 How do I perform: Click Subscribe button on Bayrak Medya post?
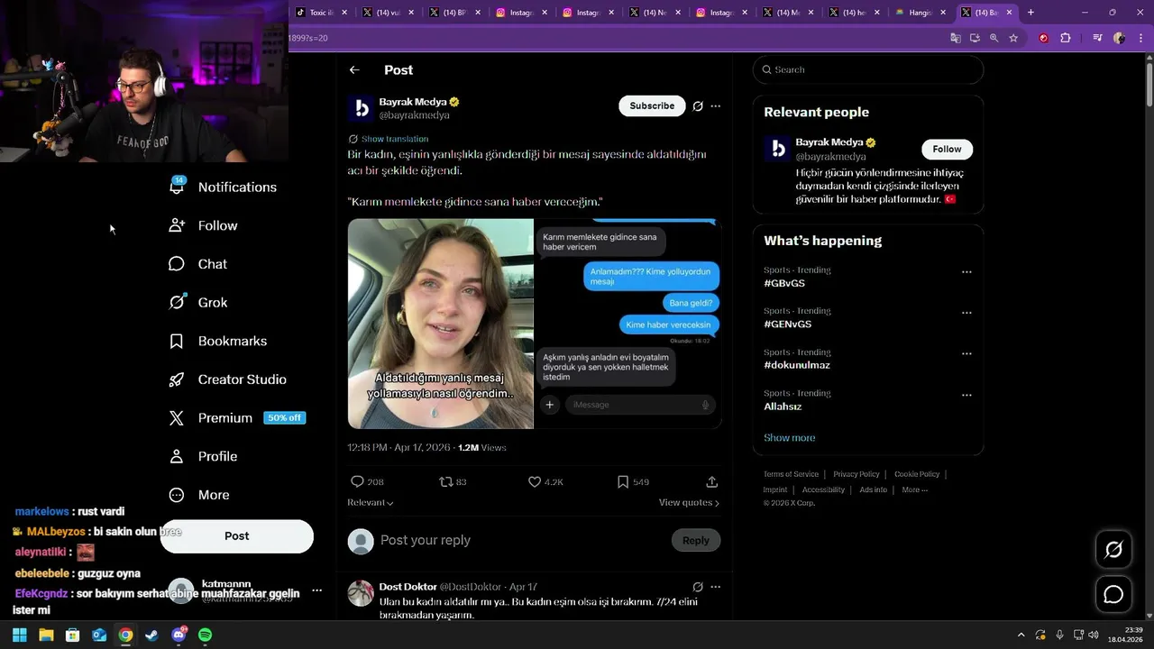click(x=652, y=106)
